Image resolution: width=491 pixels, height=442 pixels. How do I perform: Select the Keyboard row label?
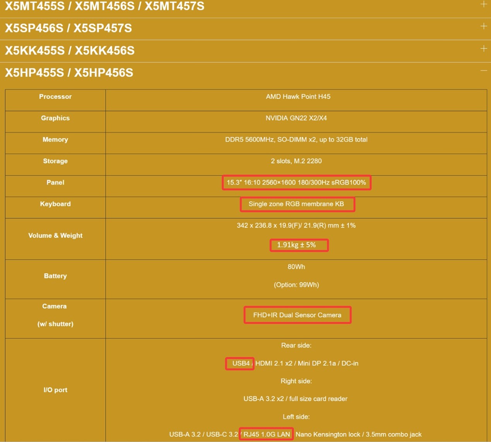pyautogui.click(x=55, y=204)
